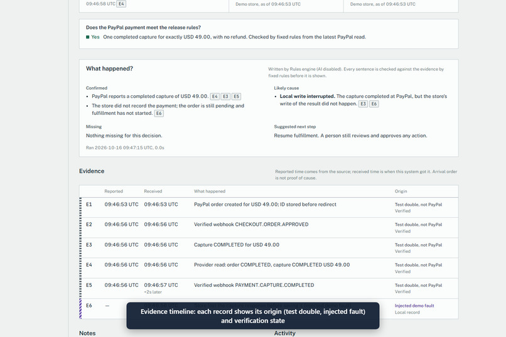Click 'Resume fulfillment' suggested step text

[x=296, y=136]
